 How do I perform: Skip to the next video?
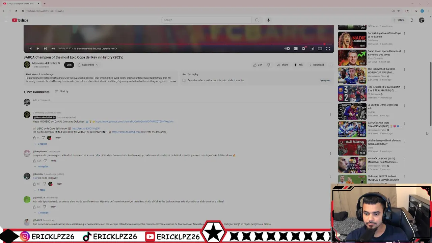[45, 49]
